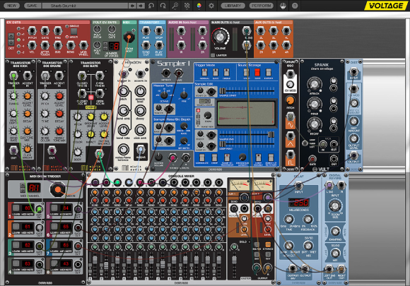Click the main VOLUME knob
The image size is (410, 286).
[x=220, y=37]
